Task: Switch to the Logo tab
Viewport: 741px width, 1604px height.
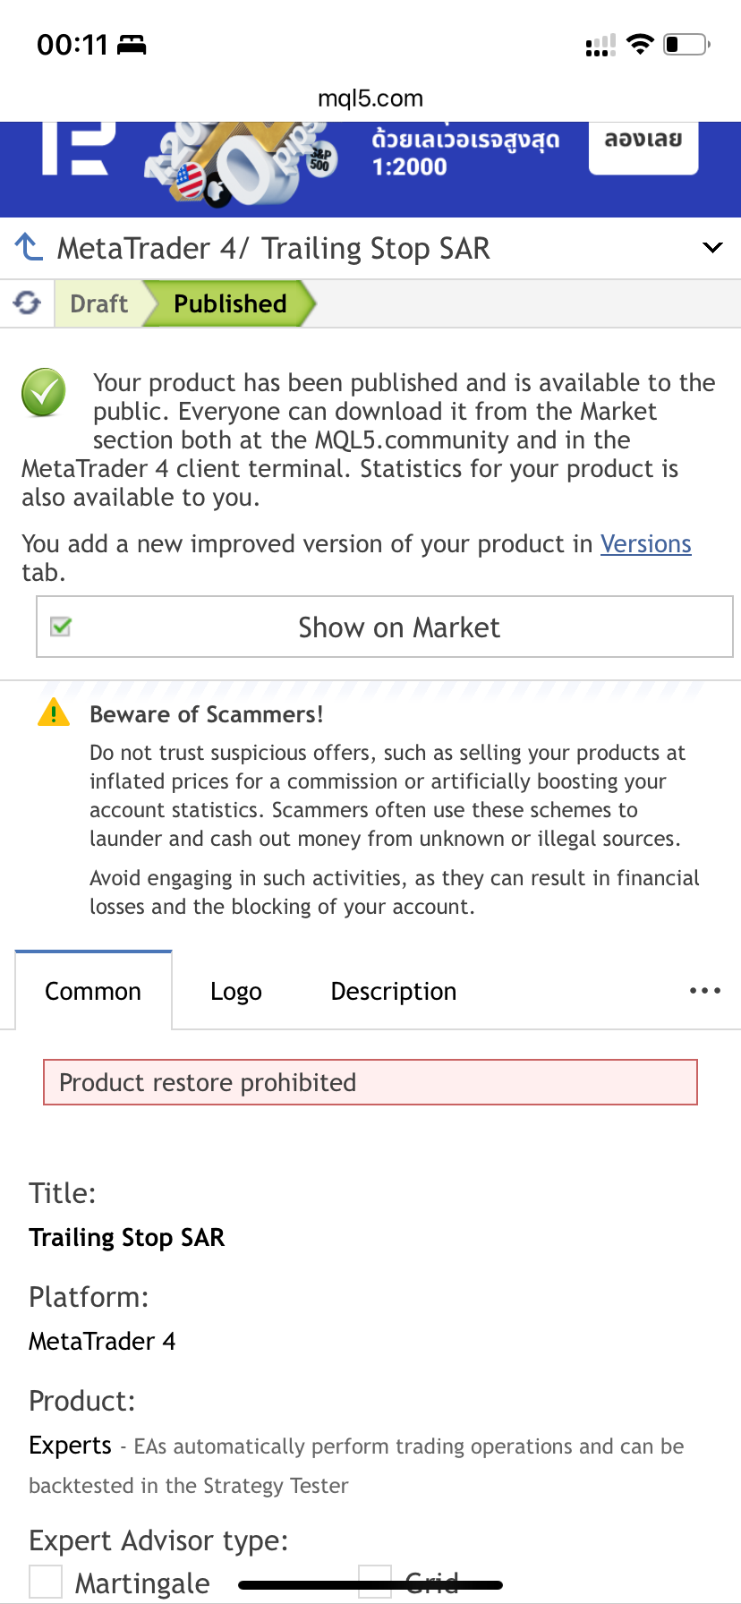Action: click(x=236, y=991)
